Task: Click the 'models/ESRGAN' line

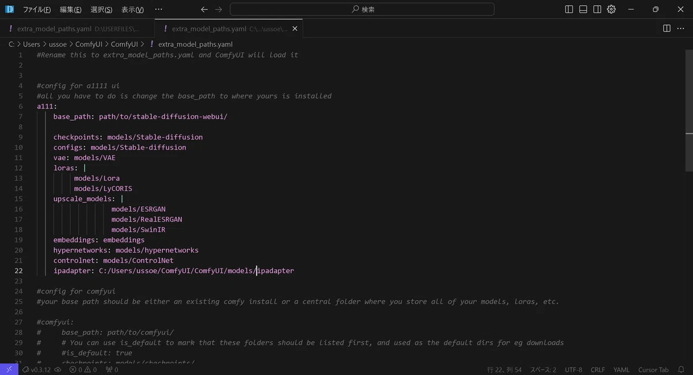Action: [x=139, y=209]
